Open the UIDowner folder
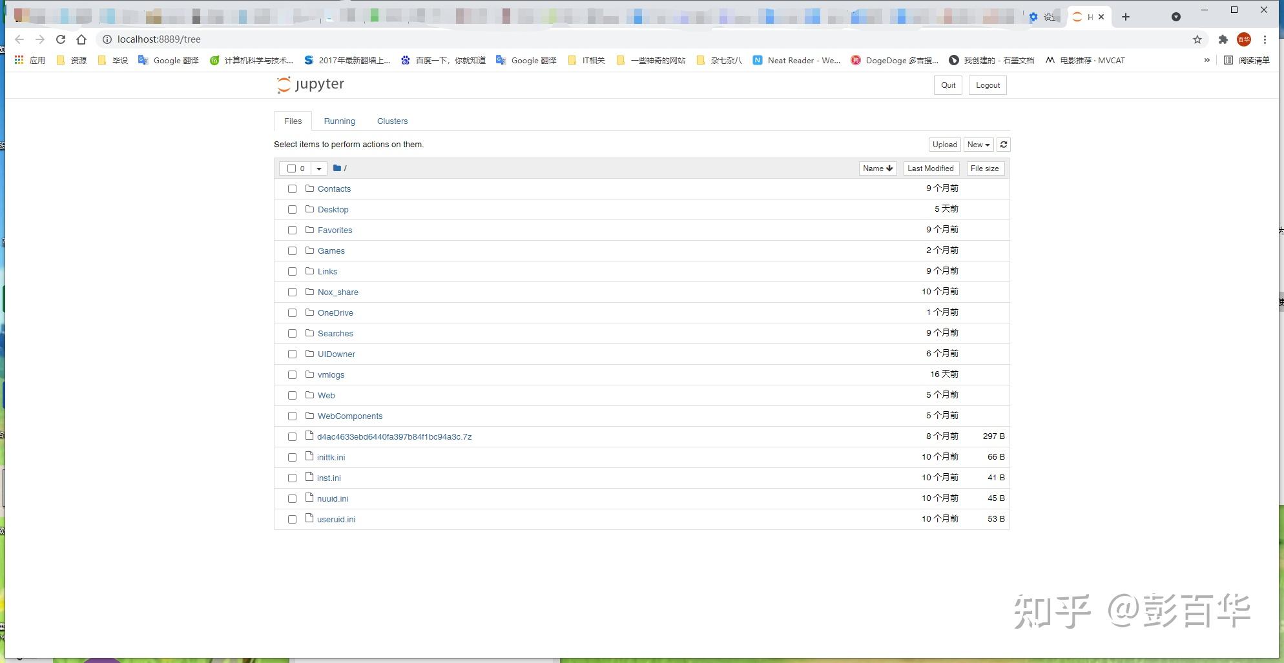Viewport: 1284px width, 663px height. [x=337, y=354]
